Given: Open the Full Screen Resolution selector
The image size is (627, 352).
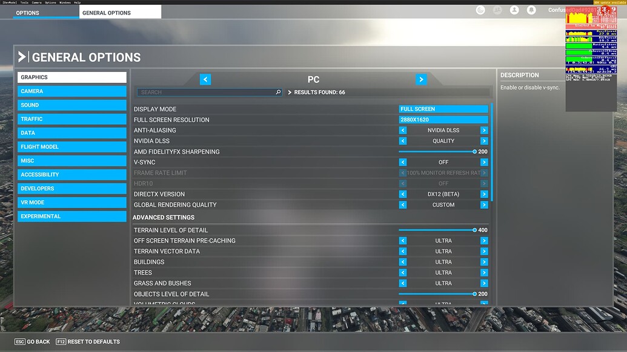Looking at the screenshot, I should (443, 119).
